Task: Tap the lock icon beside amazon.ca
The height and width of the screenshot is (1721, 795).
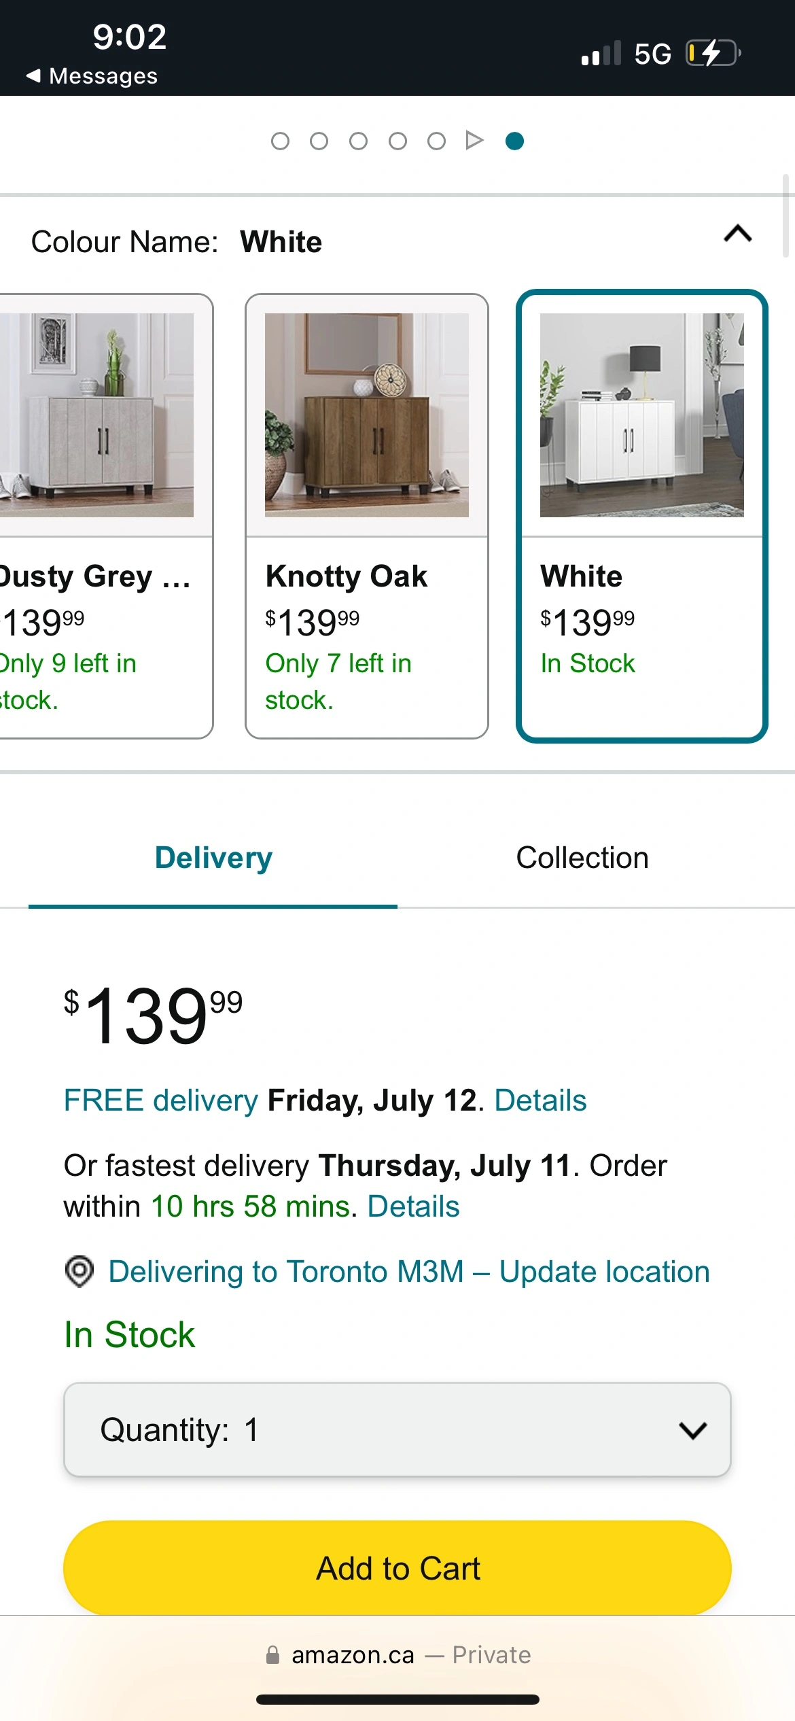Action: (272, 1655)
